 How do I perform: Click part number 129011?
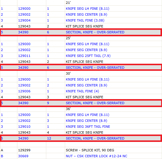pyautogui.click(x=24, y=56)
